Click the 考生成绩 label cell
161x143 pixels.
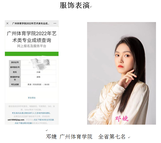15,84
